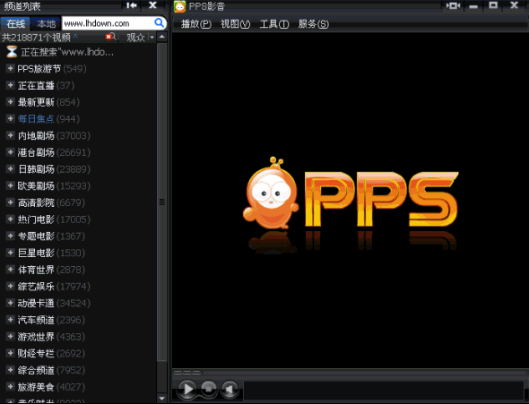Minimize the PPS影音 window

[473, 6]
